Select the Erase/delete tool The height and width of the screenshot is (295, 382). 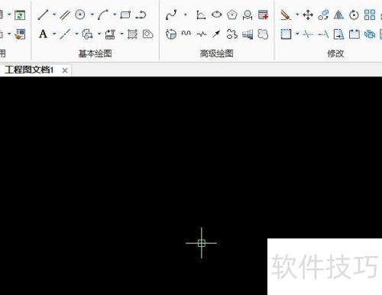(286, 15)
